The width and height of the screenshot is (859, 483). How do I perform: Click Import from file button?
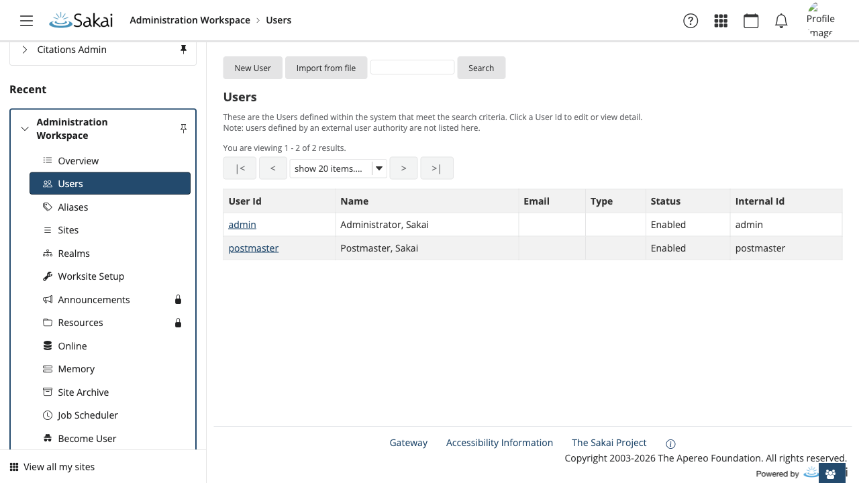(326, 68)
